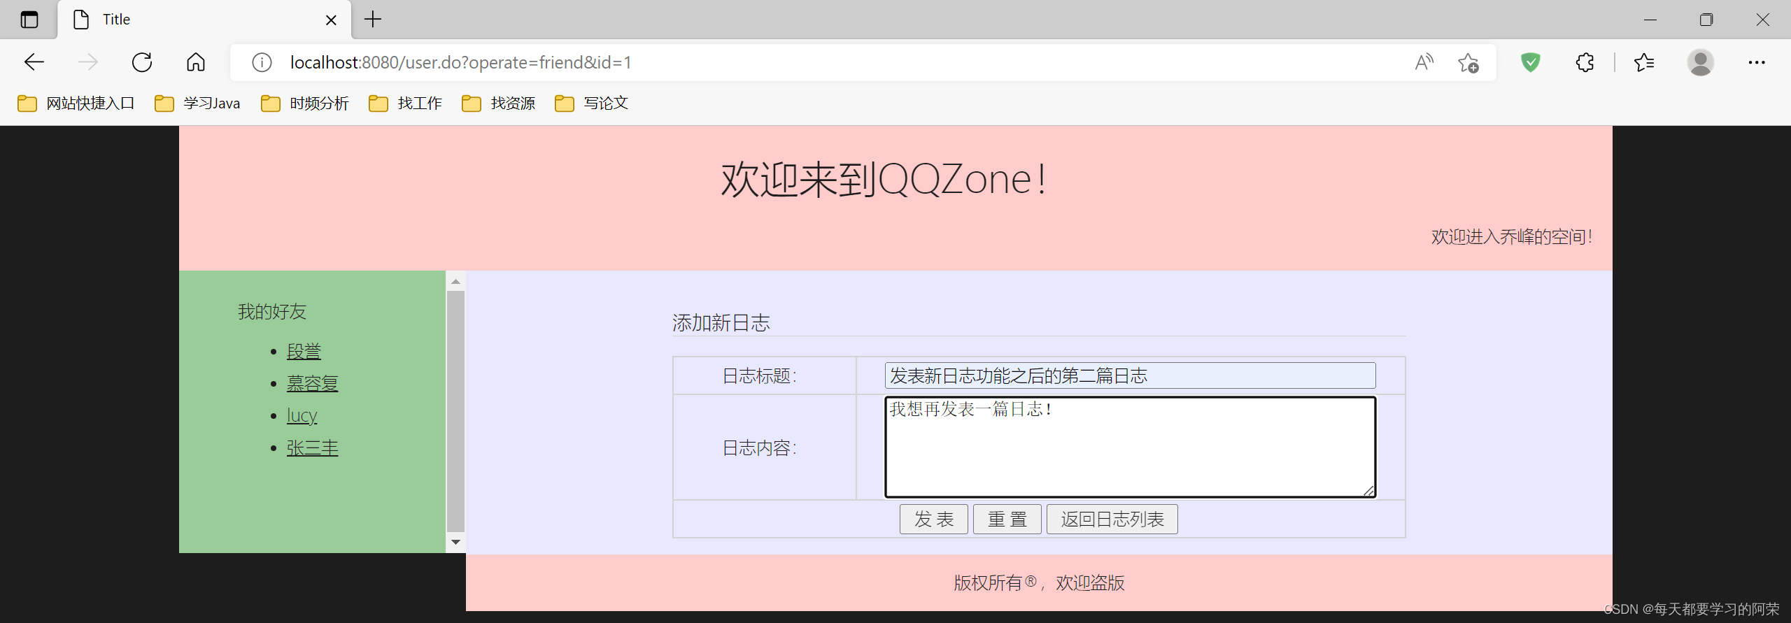Click the green shield security icon
Viewport: 1791px width, 623px height.
tap(1531, 62)
